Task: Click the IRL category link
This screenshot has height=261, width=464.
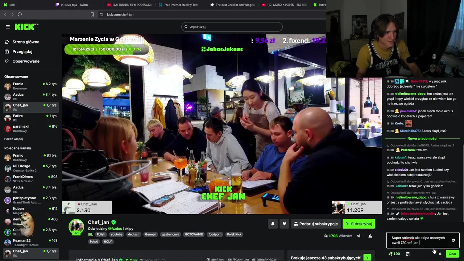Action: [x=90, y=235]
